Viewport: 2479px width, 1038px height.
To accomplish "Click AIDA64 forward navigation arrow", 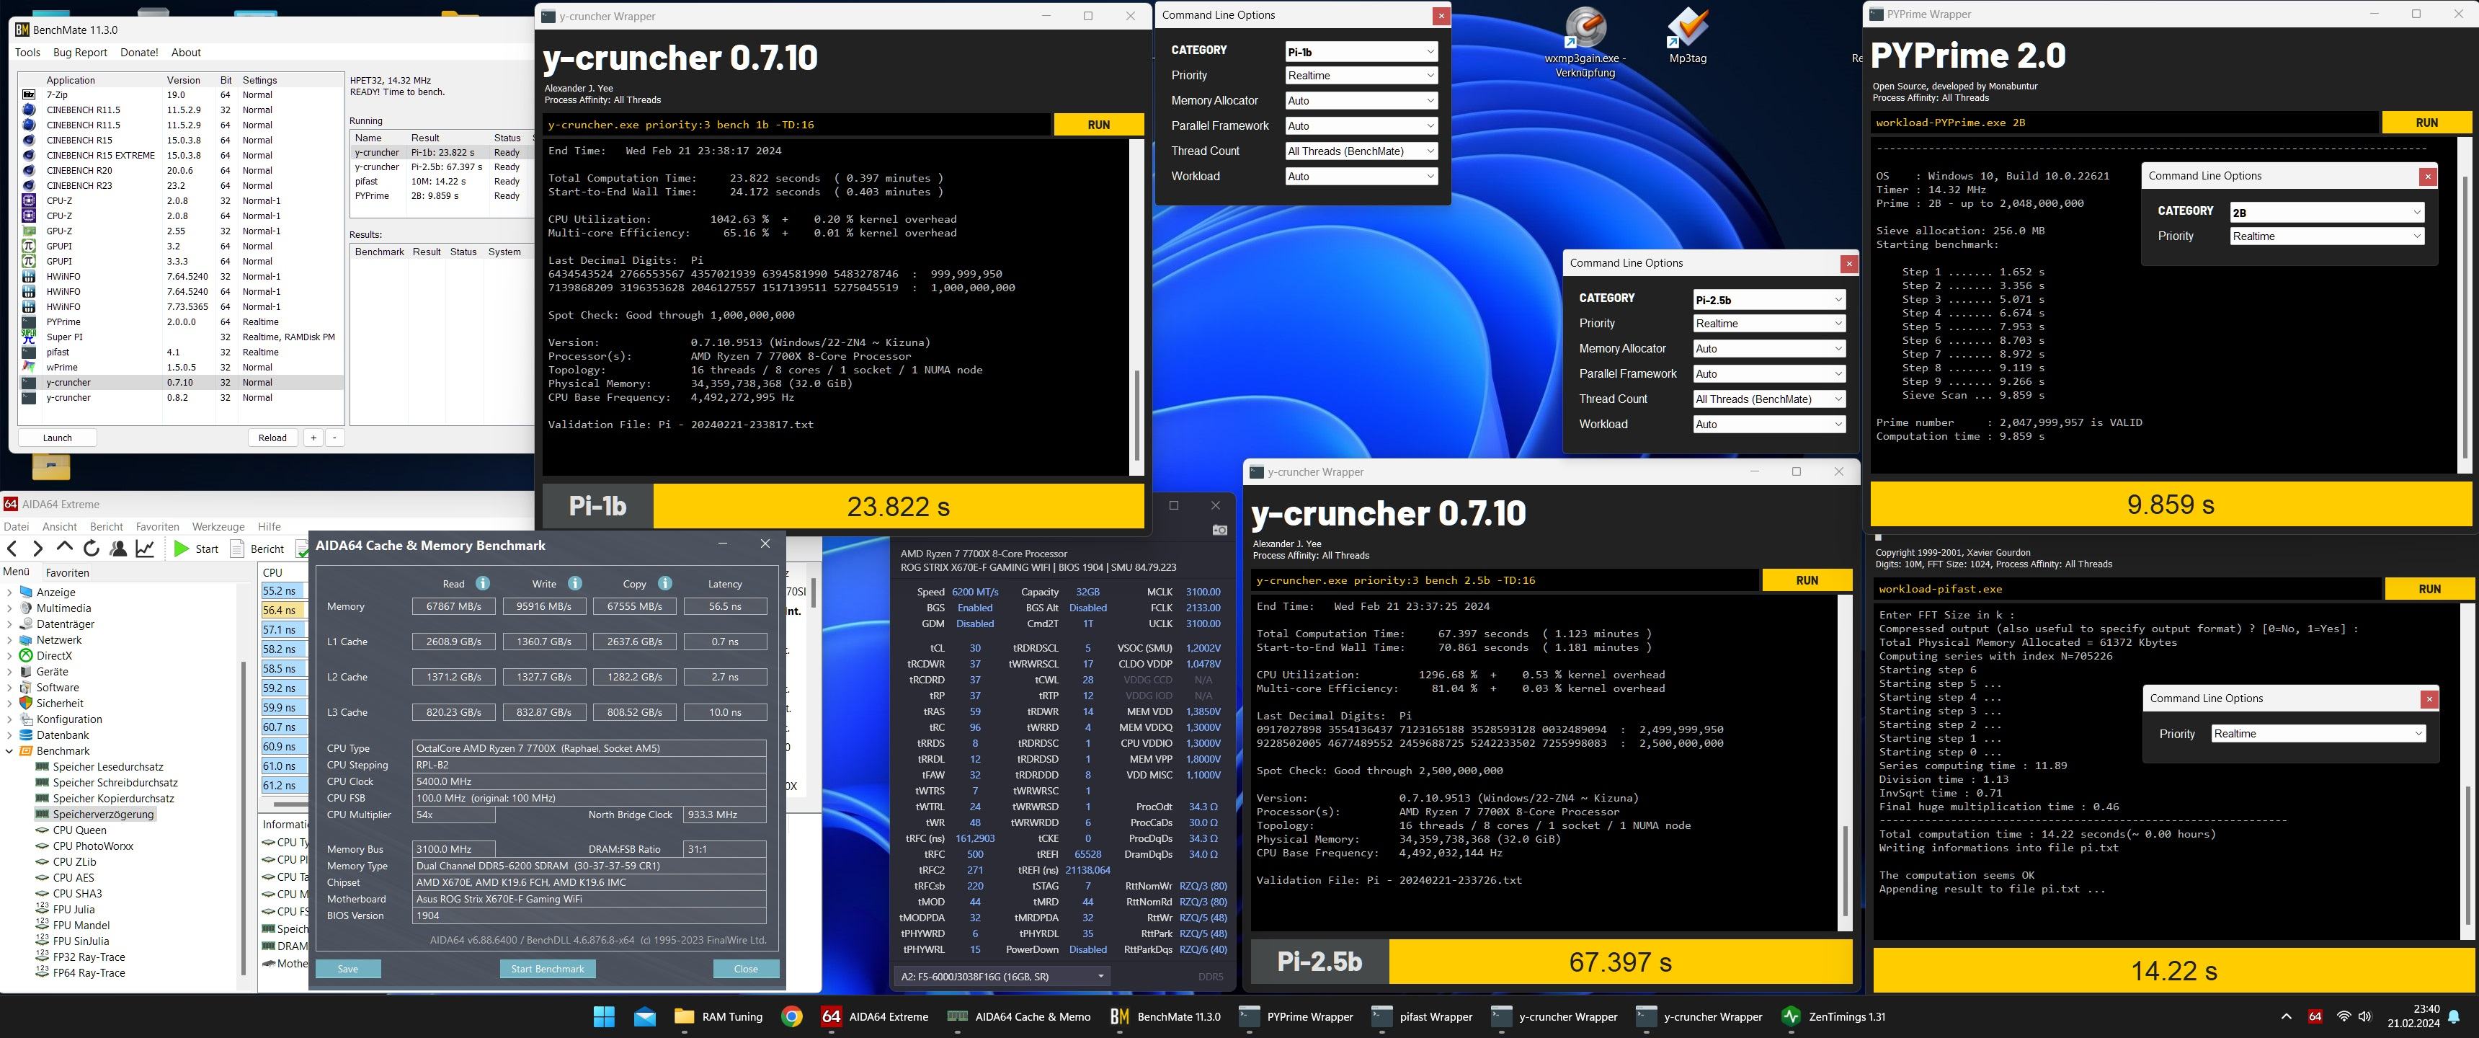I will point(37,549).
